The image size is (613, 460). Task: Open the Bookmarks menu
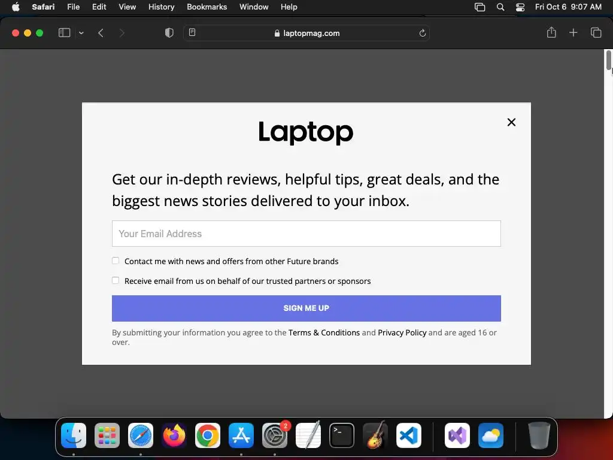(207, 7)
